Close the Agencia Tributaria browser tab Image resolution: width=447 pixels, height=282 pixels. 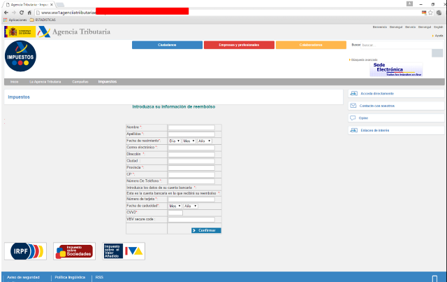pyautogui.click(x=52, y=5)
